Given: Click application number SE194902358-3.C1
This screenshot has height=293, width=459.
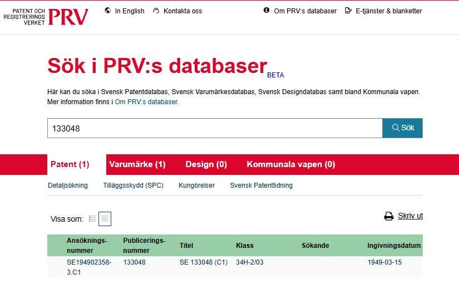Looking at the screenshot, I should (89, 267).
